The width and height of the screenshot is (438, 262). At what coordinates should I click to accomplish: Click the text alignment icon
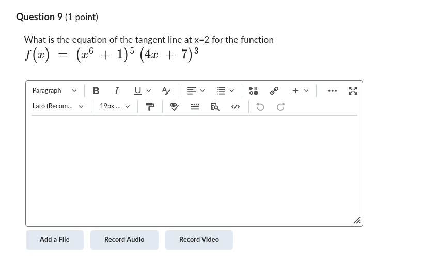pyautogui.click(x=192, y=91)
